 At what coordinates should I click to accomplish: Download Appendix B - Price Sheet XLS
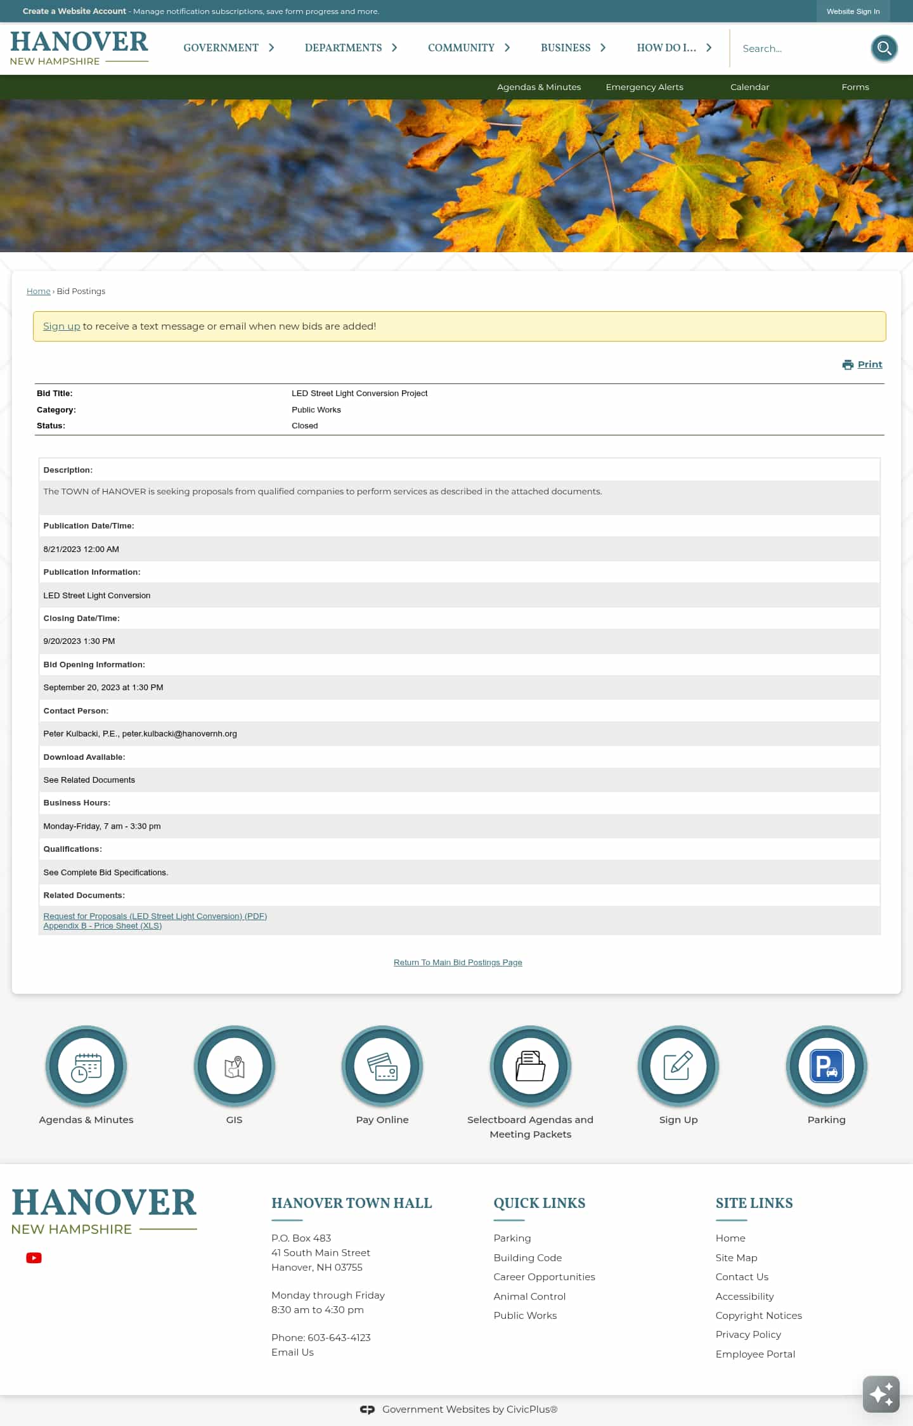[x=103, y=926]
